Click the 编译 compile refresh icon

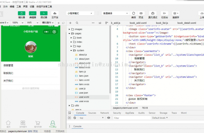point(133,13)
